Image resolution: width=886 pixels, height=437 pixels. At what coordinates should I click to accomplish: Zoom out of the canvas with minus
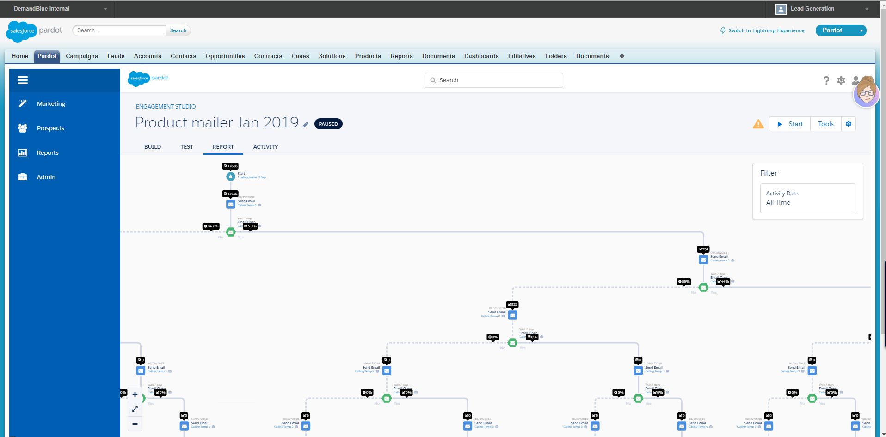[135, 424]
